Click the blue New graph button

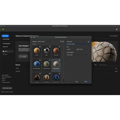click(5, 36)
